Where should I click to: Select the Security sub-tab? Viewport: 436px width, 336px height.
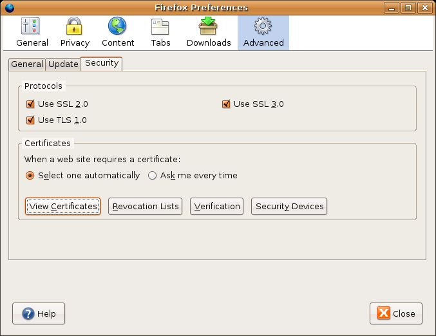101,63
